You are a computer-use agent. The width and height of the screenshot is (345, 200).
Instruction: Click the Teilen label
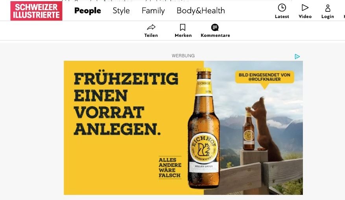click(151, 35)
